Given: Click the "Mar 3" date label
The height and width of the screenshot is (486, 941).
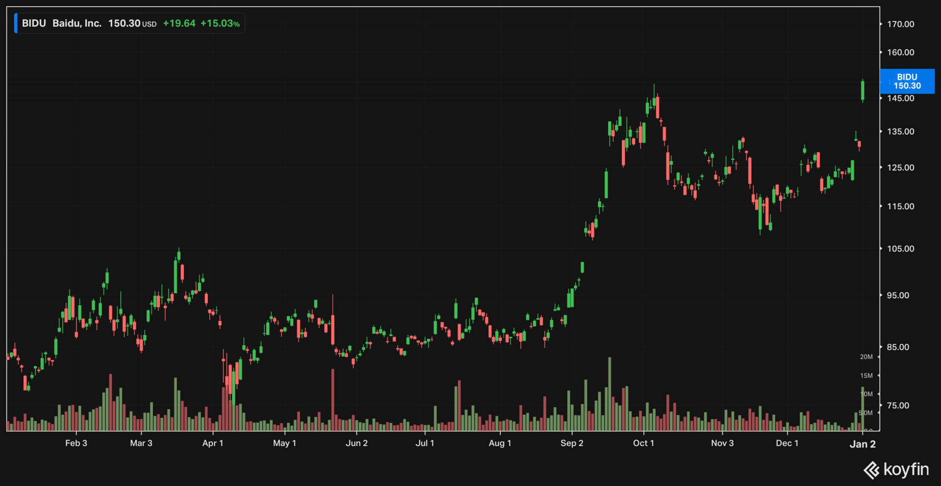Looking at the screenshot, I should coord(141,443).
